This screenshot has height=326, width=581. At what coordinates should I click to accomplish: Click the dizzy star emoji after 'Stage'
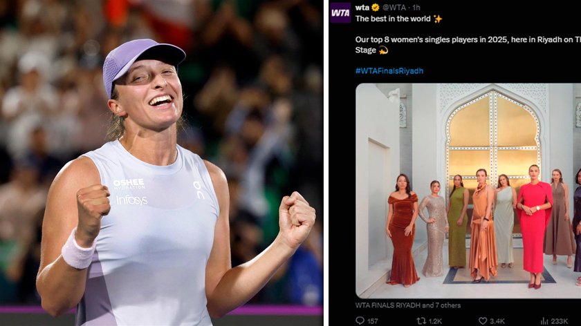pos(383,50)
